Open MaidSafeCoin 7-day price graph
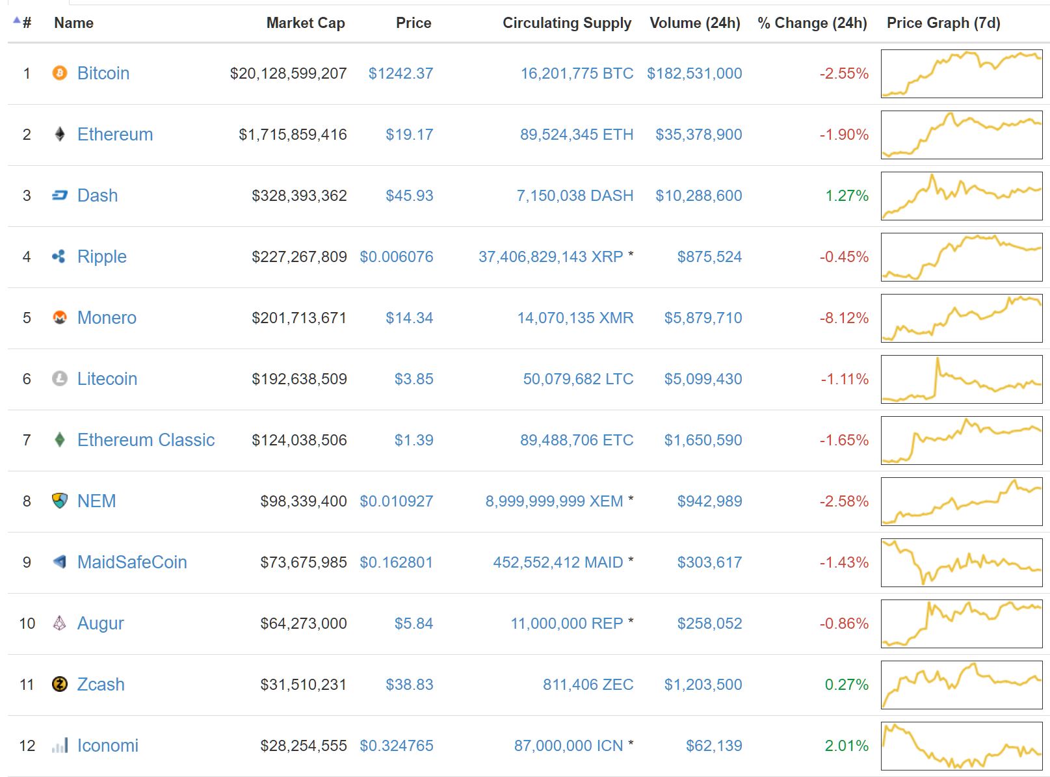This screenshot has height=777, width=1050. tap(962, 562)
